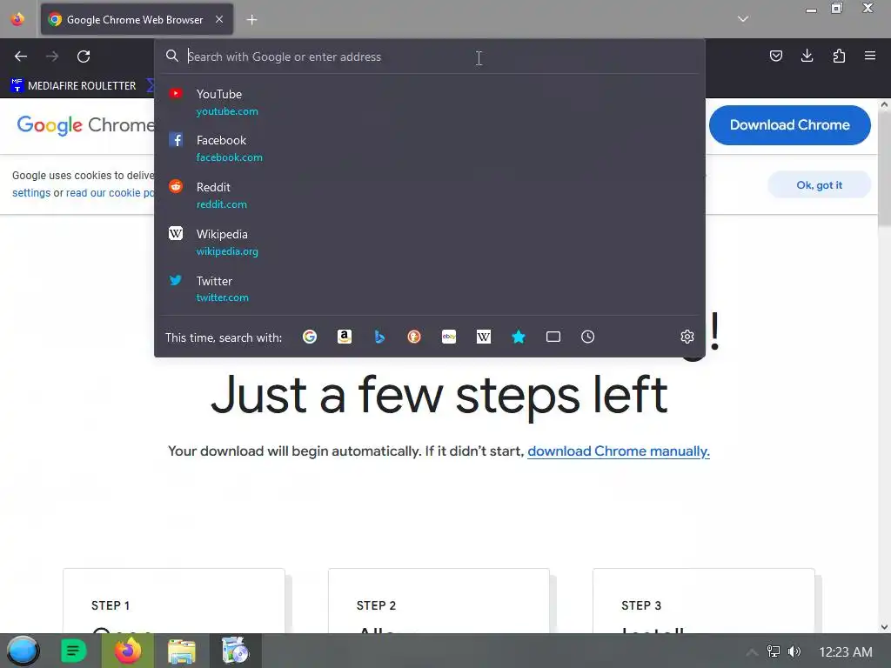
Task: Open the installer disc taskbar icon
Action: click(235, 651)
